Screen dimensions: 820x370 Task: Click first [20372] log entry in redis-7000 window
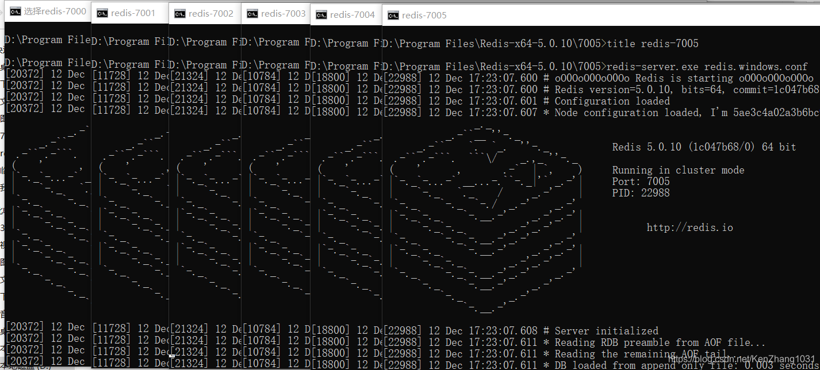pyautogui.click(x=45, y=74)
